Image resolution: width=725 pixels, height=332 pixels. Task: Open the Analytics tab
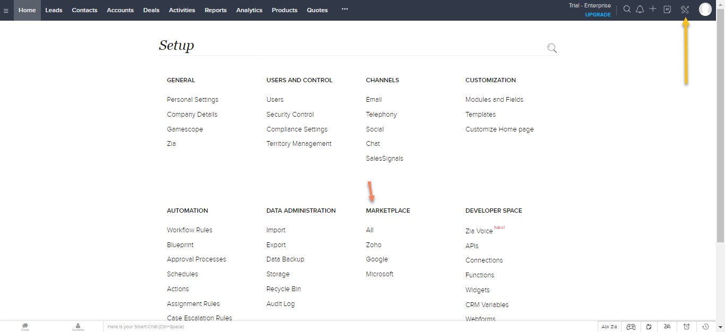coord(249,10)
